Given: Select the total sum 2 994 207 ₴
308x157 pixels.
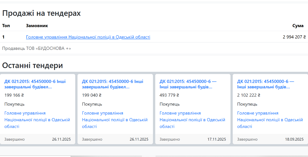Looking at the screenshot, I should coord(294,37).
